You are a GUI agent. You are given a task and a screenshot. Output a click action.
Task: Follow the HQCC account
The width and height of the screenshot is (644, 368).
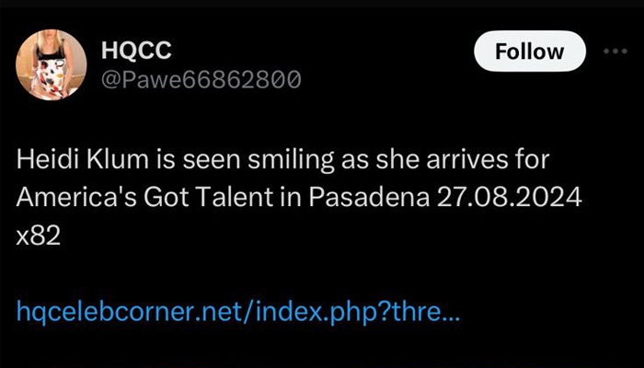point(530,52)
